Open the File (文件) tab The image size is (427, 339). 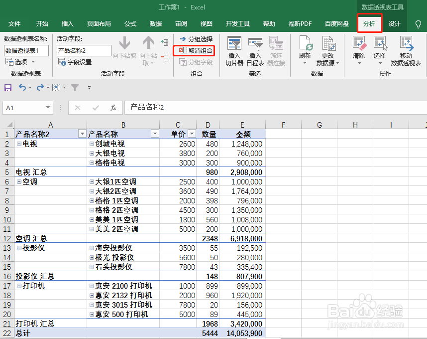pos(14,24)
